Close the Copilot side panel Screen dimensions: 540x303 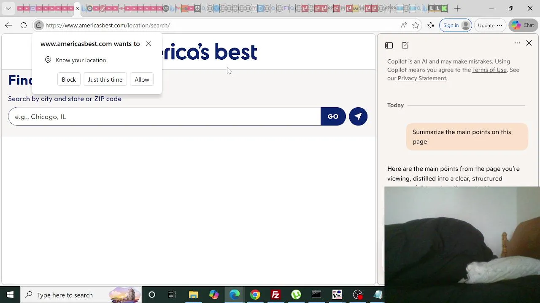[x=529, y=43]
